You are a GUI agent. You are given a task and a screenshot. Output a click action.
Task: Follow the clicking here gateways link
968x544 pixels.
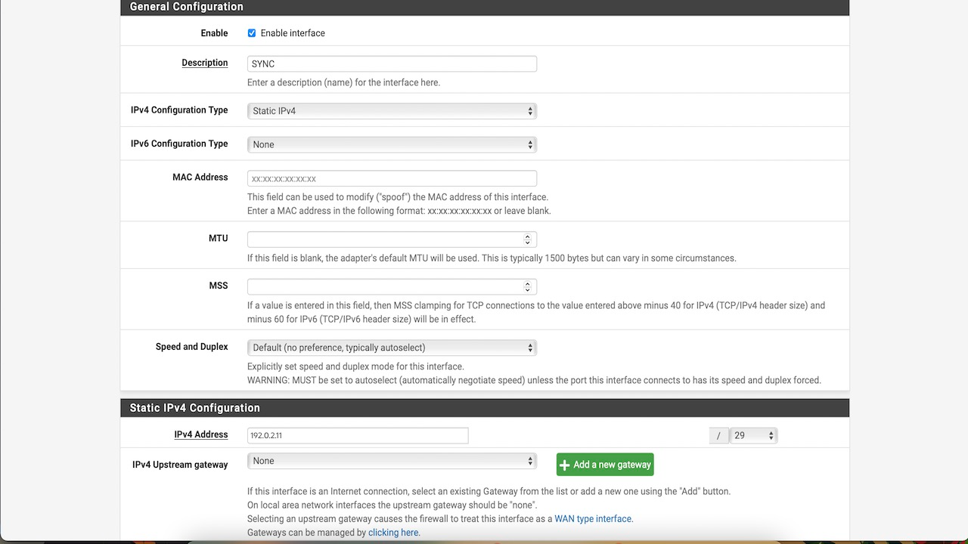[392, 532]
